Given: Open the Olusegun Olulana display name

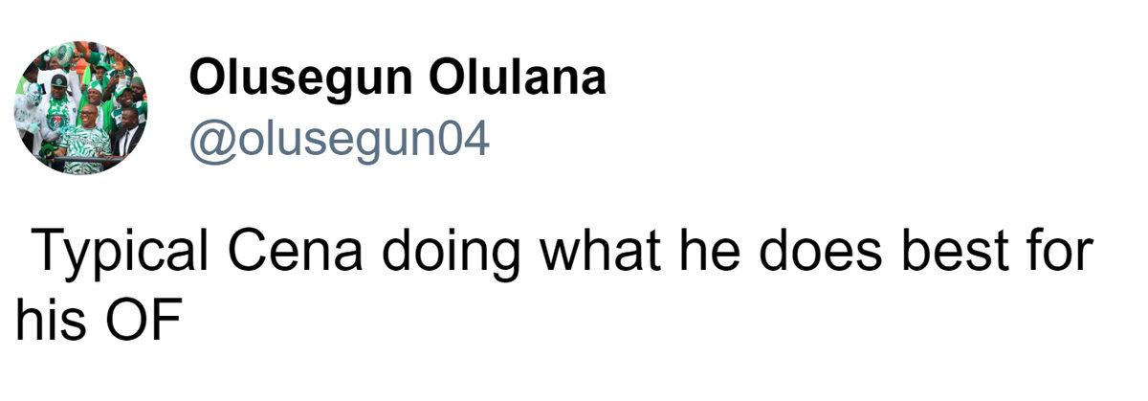Looking at the screenshot, I should tap(397, 78).
